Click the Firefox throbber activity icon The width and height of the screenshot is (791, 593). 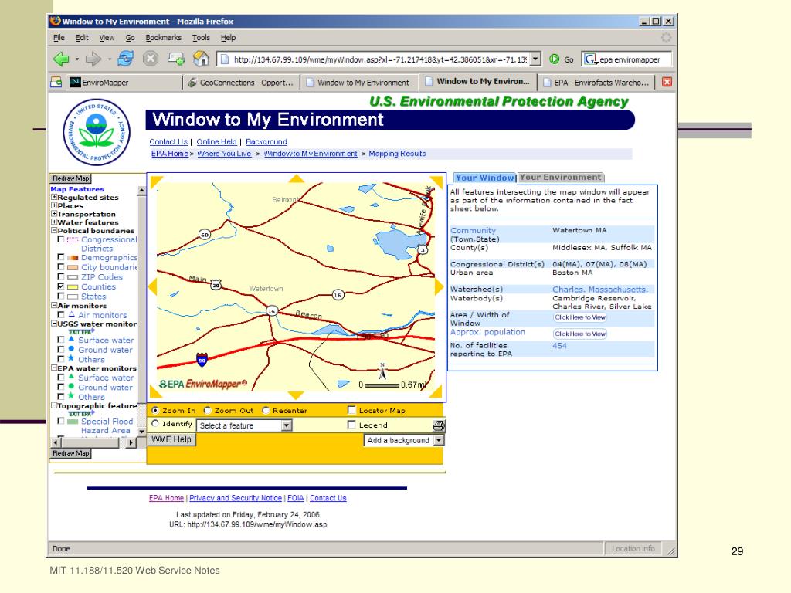click(667, 37)
